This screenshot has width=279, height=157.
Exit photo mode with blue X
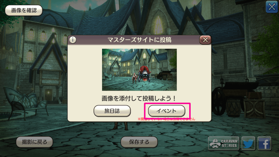point(272,7)
